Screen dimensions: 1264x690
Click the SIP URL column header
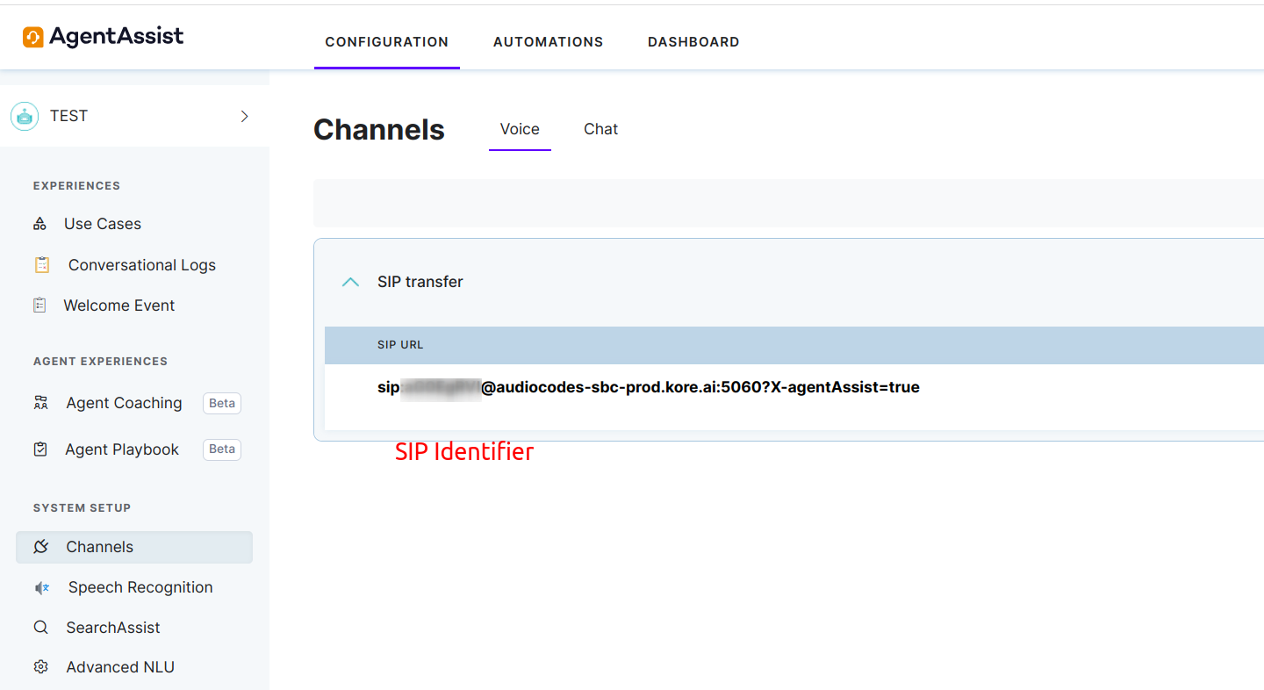[400, 345]
